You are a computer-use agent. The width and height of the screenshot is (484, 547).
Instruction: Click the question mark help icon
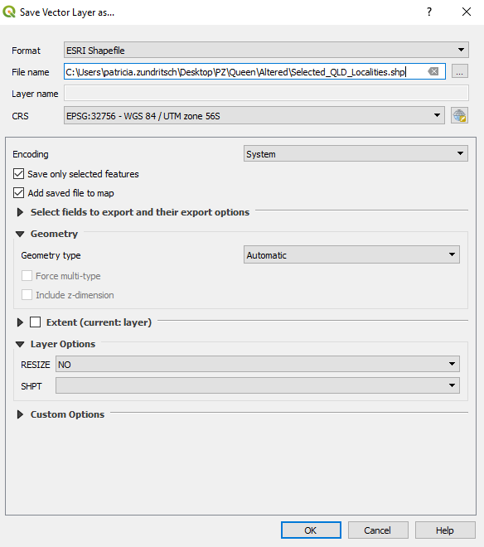point(429,12)
